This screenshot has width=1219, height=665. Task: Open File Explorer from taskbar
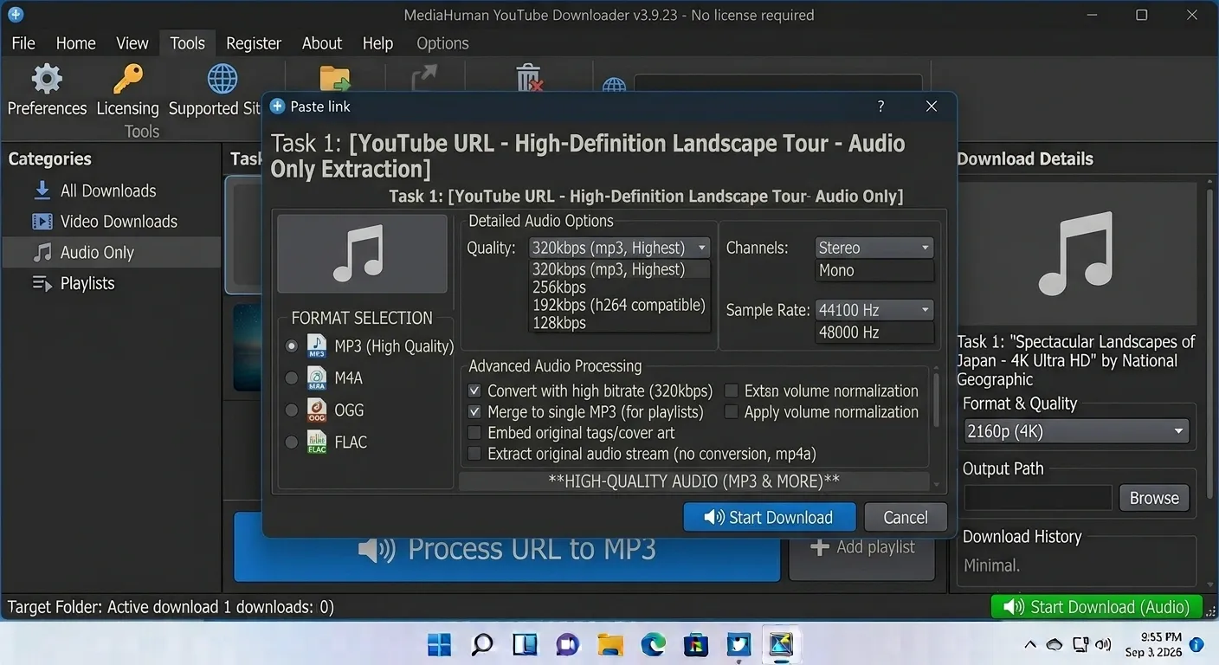[x=610, y=644]
